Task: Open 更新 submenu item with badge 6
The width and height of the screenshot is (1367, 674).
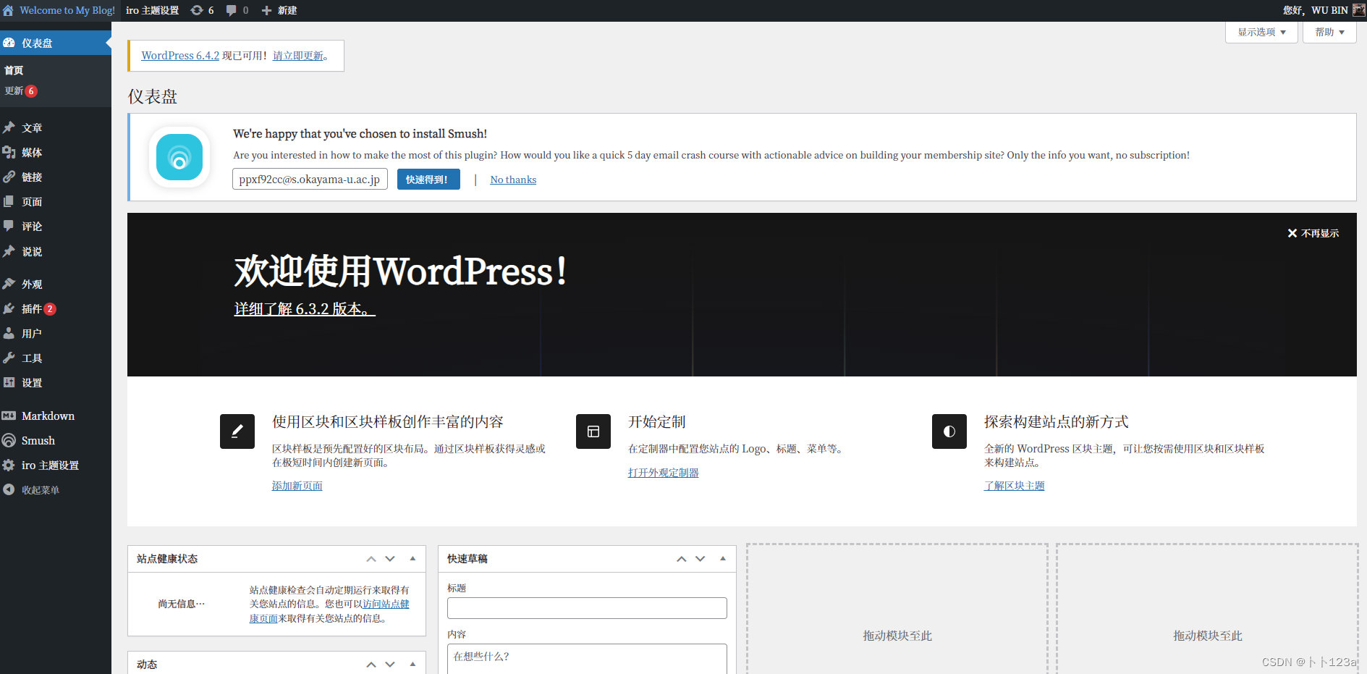Action: (x=21, y=90)
